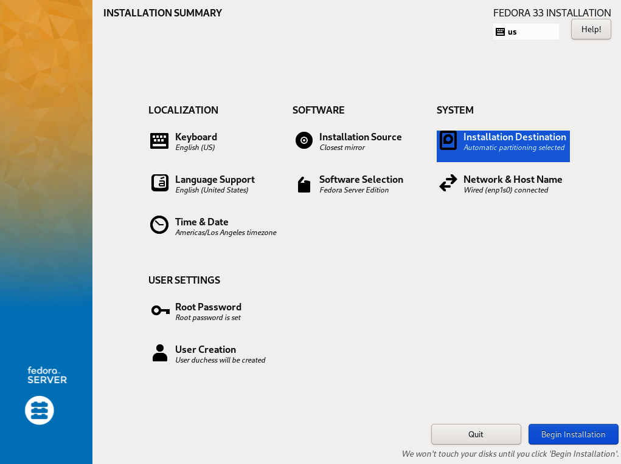621x464 pixels.
Task: Click the Root Password key icon
Action: click(159, 310)
